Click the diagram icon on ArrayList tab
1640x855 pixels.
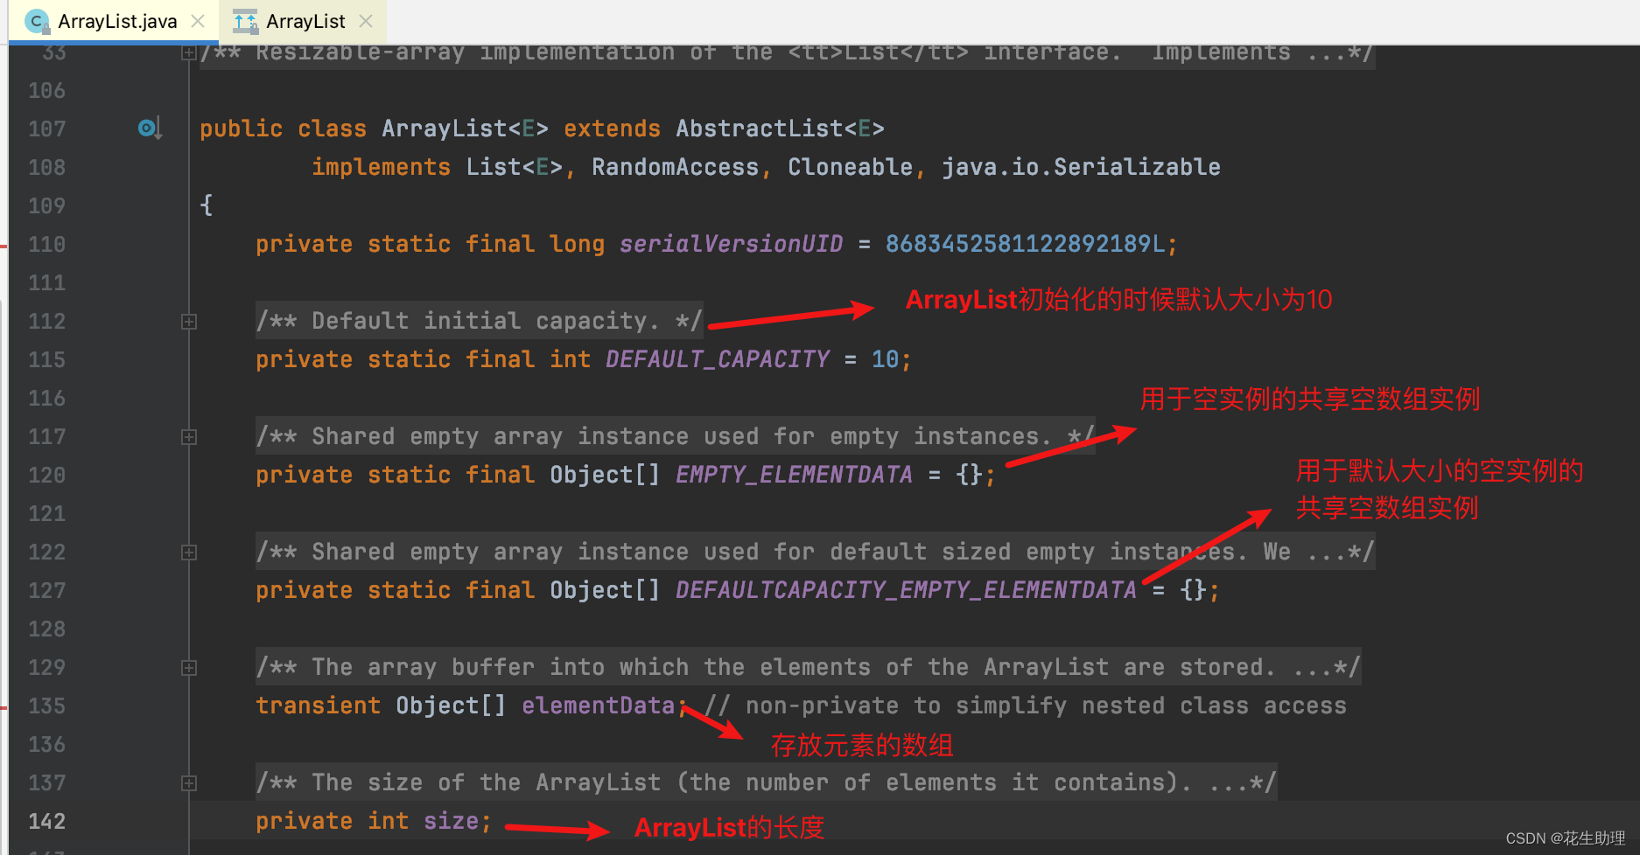tap(245, 21)
